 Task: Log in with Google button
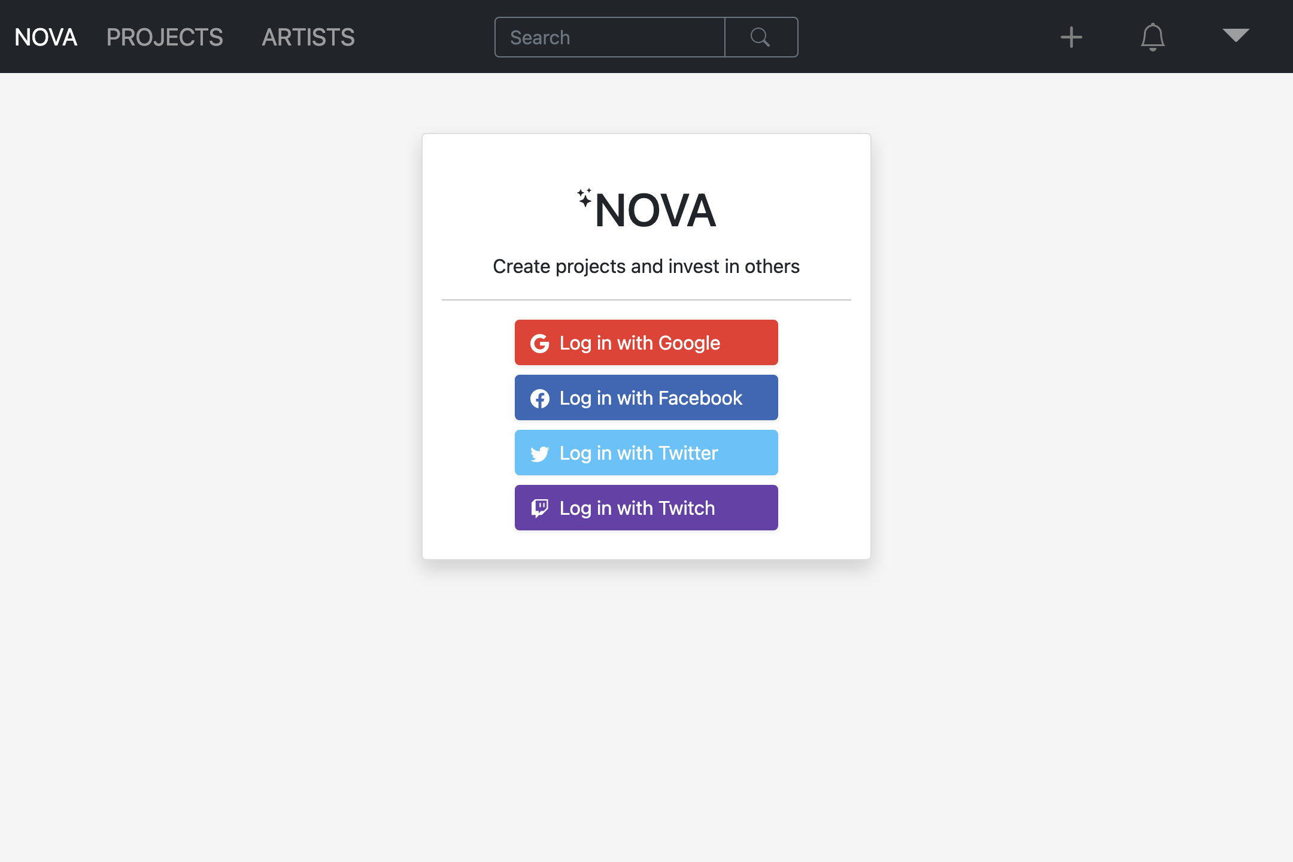tap(646, 342)
